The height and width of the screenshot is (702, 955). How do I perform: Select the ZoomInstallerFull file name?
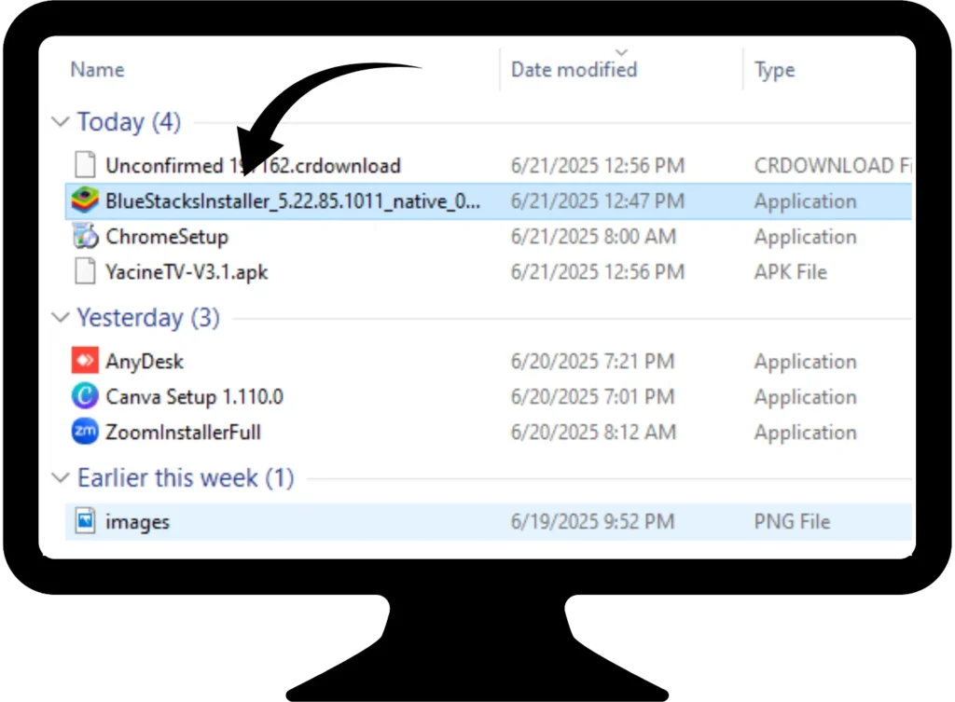coord(183,433)
